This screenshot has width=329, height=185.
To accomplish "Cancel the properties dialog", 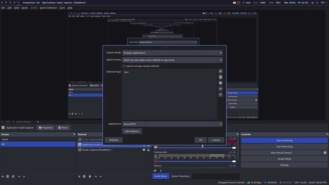I will (x=216, y=140).
